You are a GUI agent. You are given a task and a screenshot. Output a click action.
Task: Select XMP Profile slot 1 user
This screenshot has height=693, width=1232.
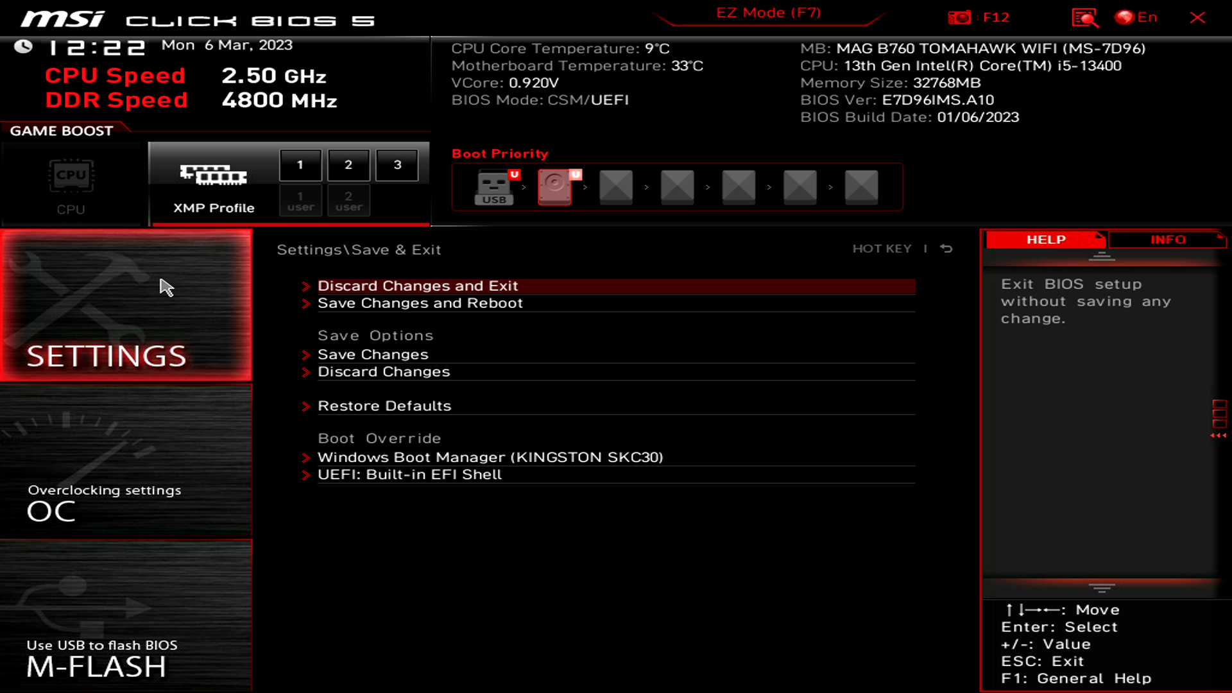(300, 201)
